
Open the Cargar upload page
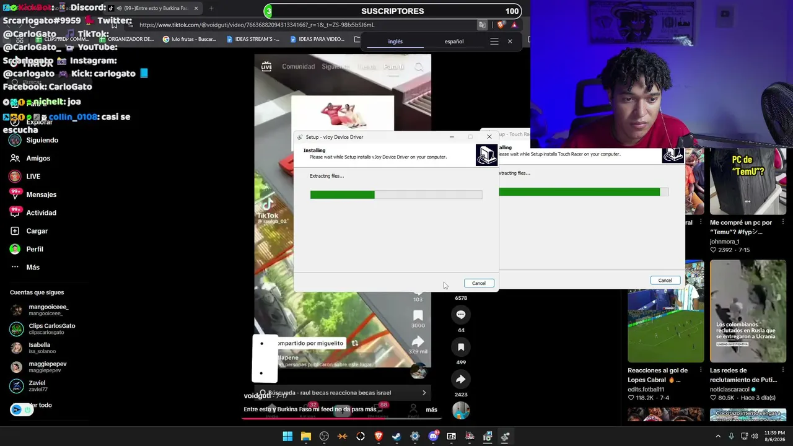tap(29, 231)
